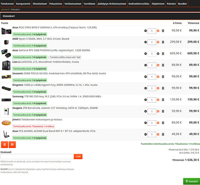Click the Jimm's assembly service thumbnail
Screen dimensions: 200x185
(x=6, y=123)
